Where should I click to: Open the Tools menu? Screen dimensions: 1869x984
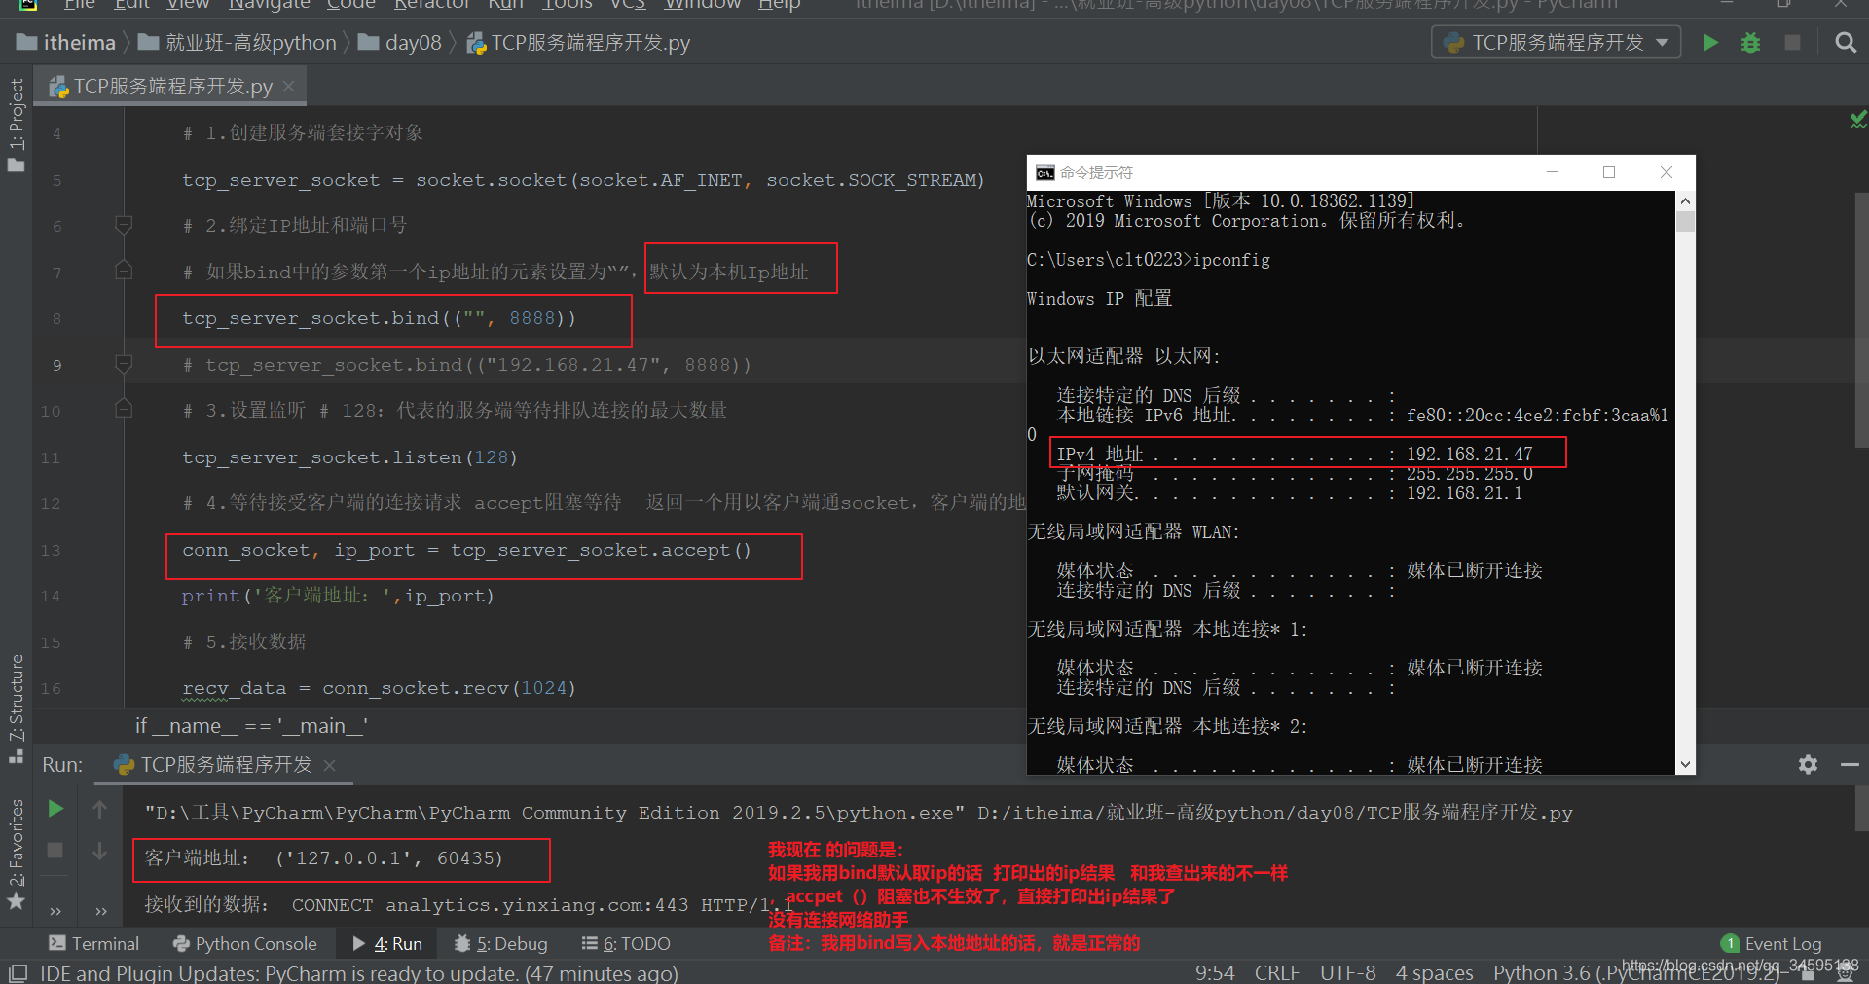click(x=567, y=5)
